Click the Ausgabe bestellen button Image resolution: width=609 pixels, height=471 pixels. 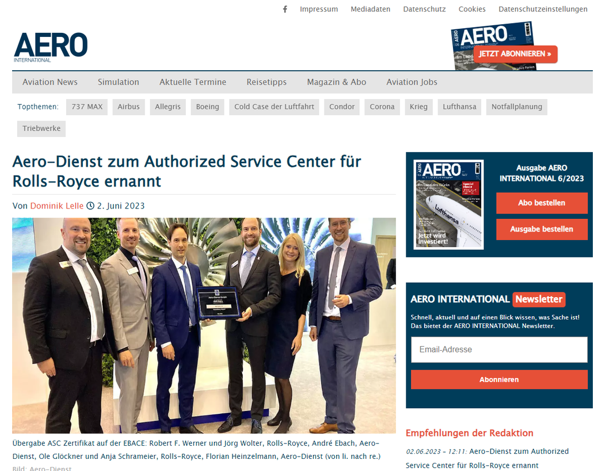point(542,229)
